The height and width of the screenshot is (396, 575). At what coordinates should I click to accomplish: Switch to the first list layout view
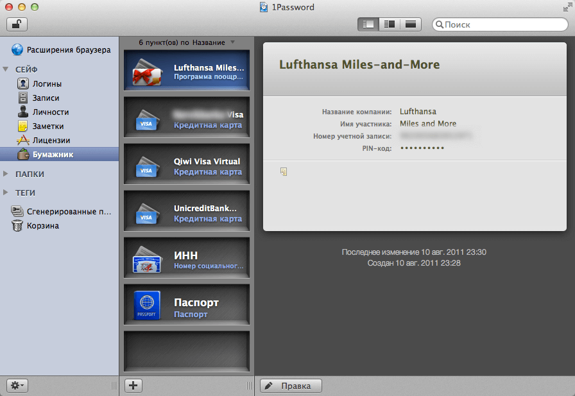tap(368, 24)
